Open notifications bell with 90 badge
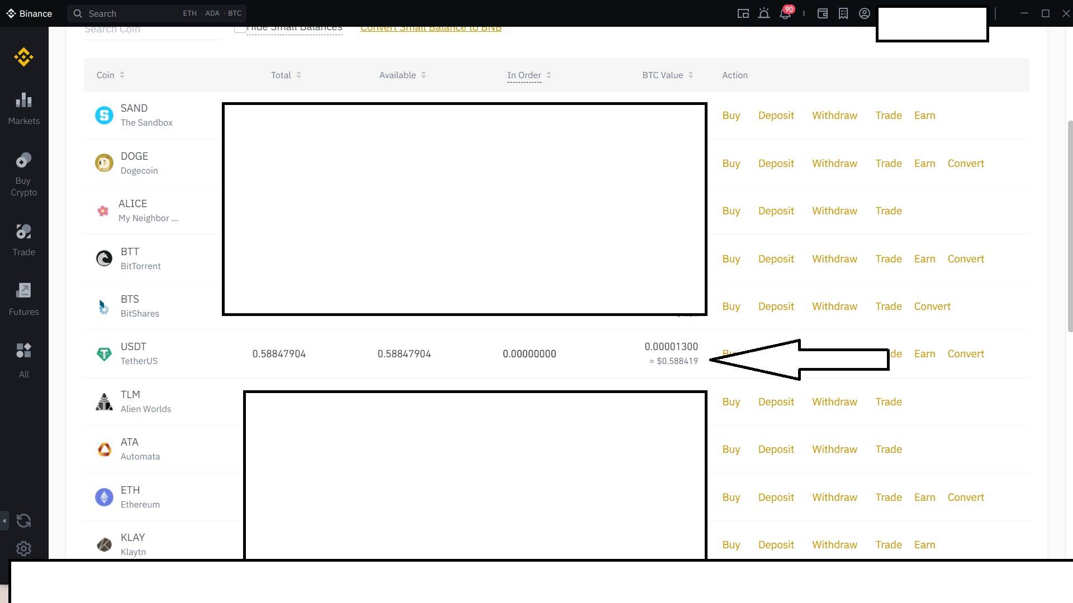1073x603 pixels. [785, 13]
